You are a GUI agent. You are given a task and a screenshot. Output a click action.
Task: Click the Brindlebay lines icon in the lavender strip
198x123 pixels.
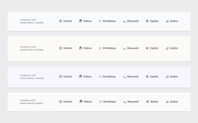point(100,77)
